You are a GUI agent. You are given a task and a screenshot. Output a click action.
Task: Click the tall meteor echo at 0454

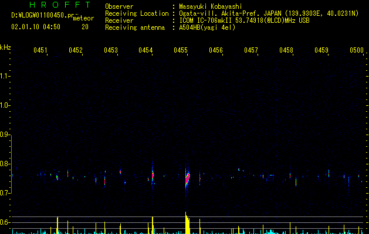coord(153,175)
